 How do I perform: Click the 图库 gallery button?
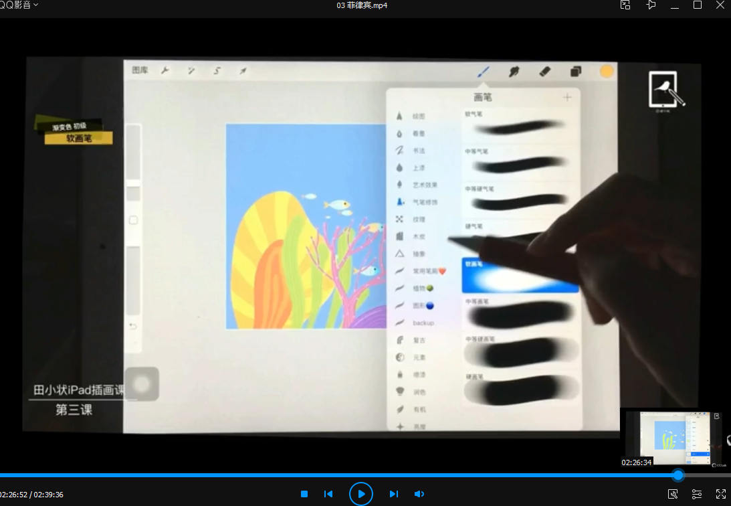(x=140, y=70)
